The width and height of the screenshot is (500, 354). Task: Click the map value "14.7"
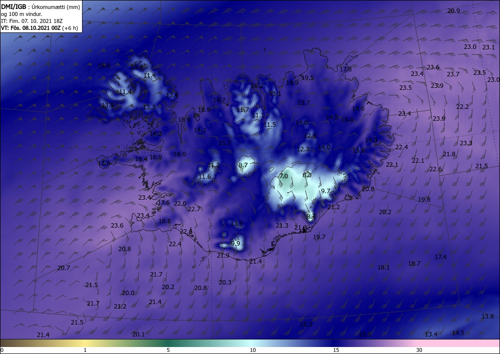pyautogui.click(x=219, y=100)
